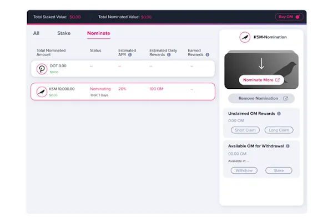Click the Buy OM button
The width and height of the screenshot is (333, 222).
[289, 17]
